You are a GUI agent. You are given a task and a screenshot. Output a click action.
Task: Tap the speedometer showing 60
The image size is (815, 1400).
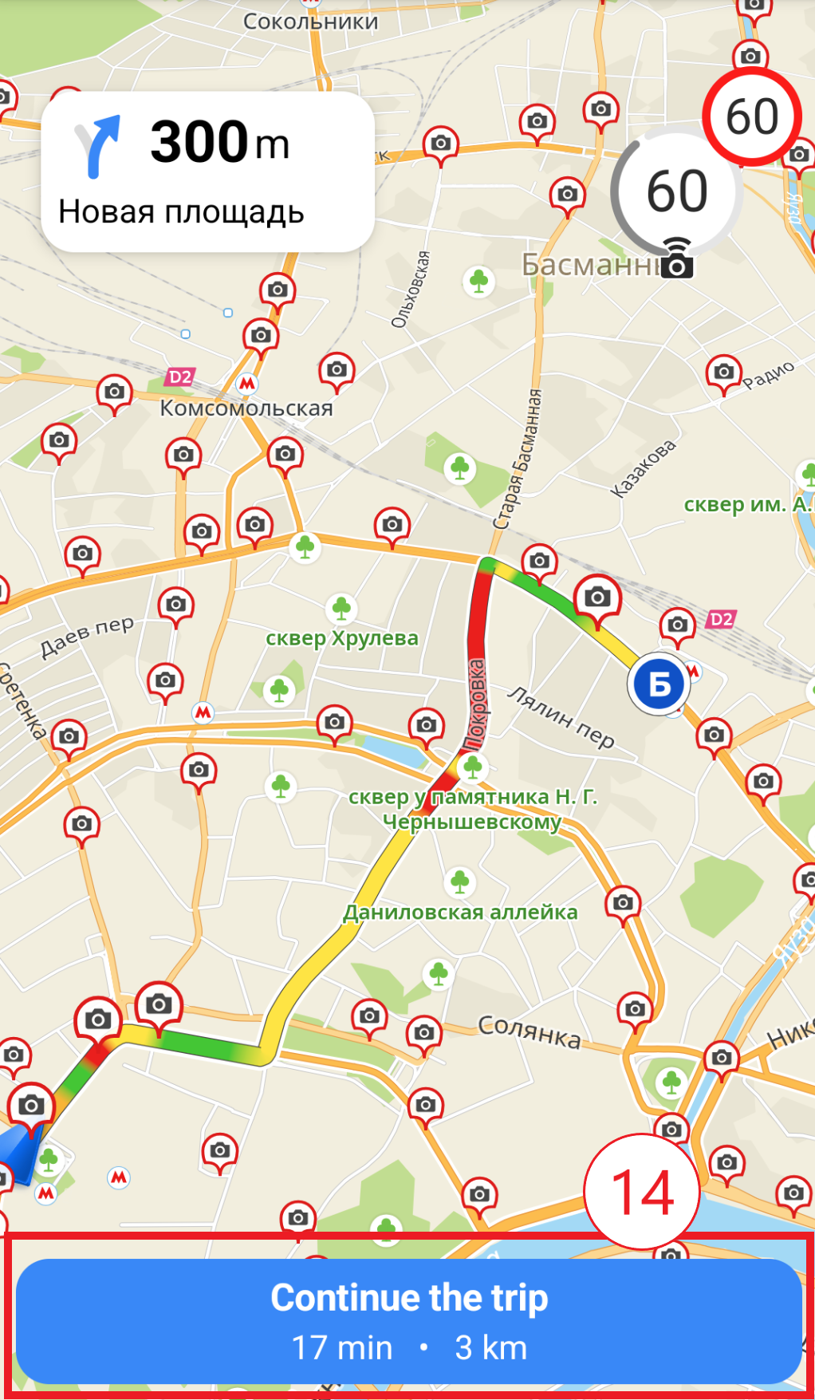(676, 191)
